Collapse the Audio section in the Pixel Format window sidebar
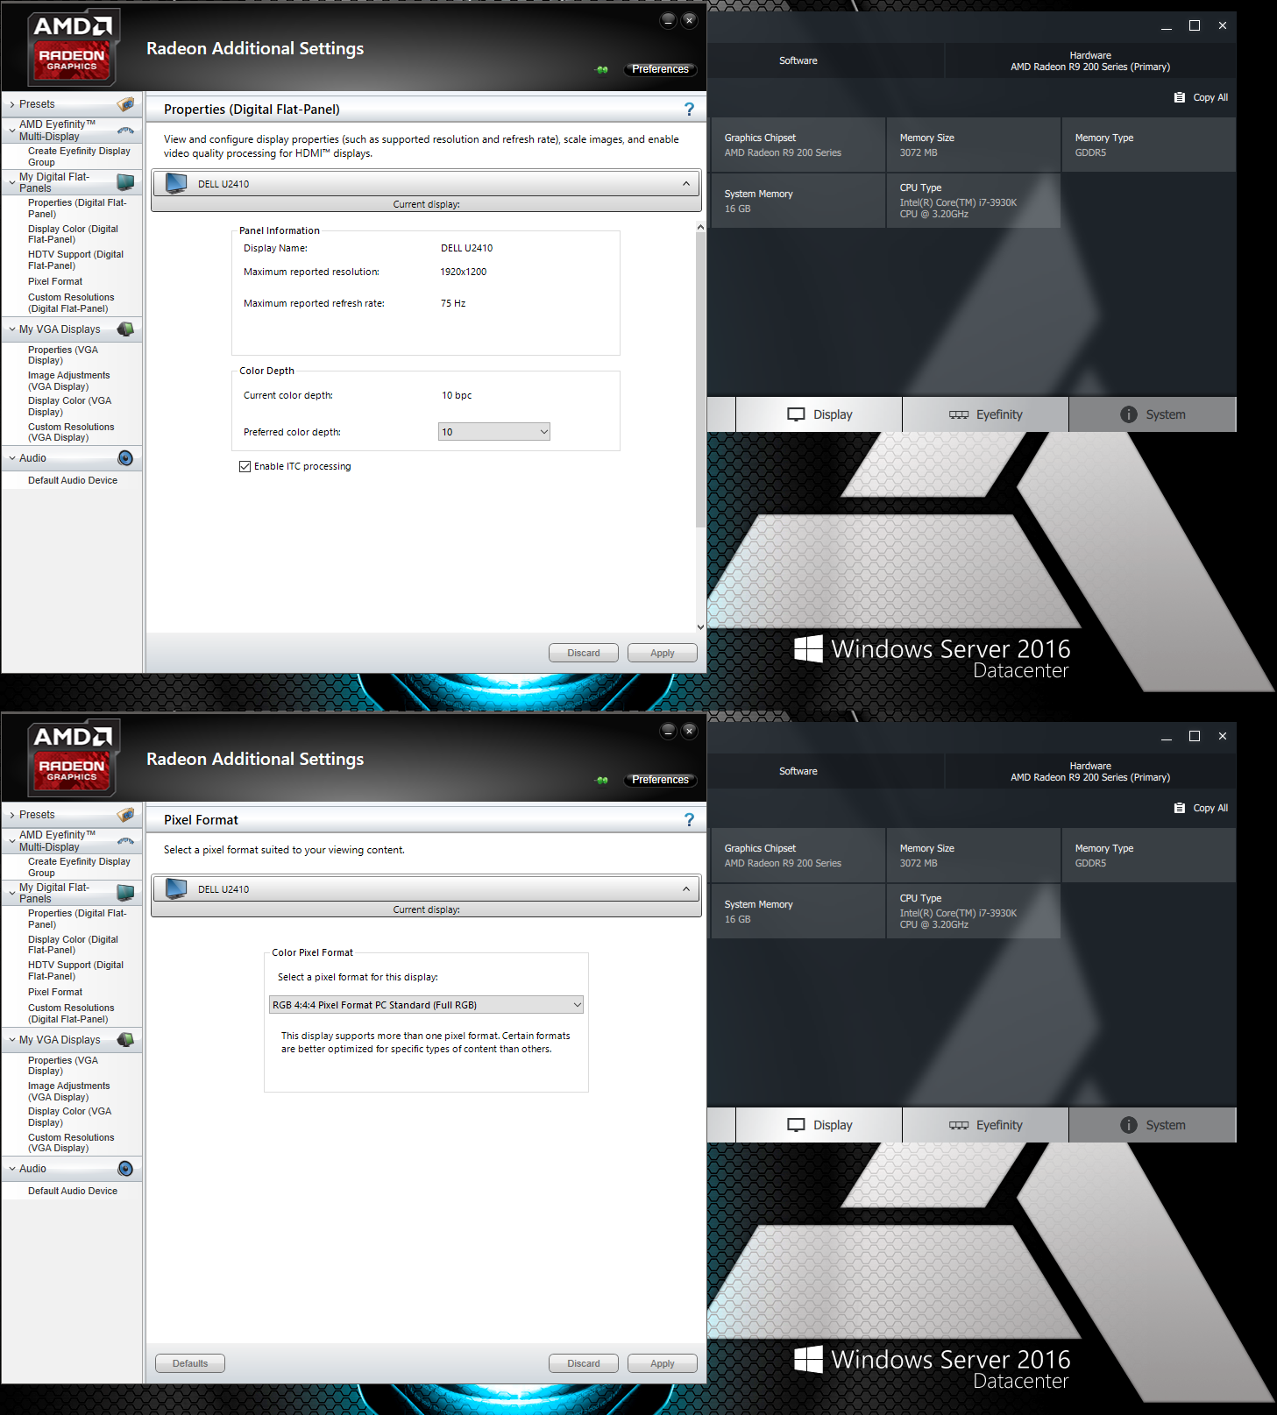The width and height of the screenshot is (1277, 1415). [12, 1169]
